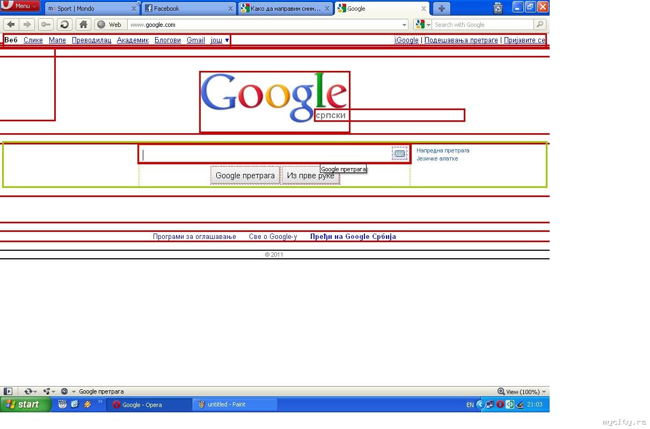Open the Преводилац link
Viewport: 650px width, 429px height.
[91, 40]
